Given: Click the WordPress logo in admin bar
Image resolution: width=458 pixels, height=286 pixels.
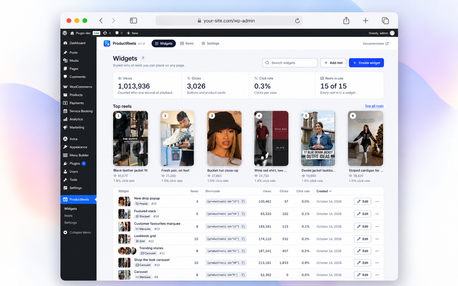Looking at the screenshot, I should click(x=65, y=33).
